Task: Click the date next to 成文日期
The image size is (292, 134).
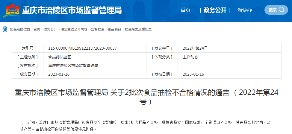Action: pos(59,74)
